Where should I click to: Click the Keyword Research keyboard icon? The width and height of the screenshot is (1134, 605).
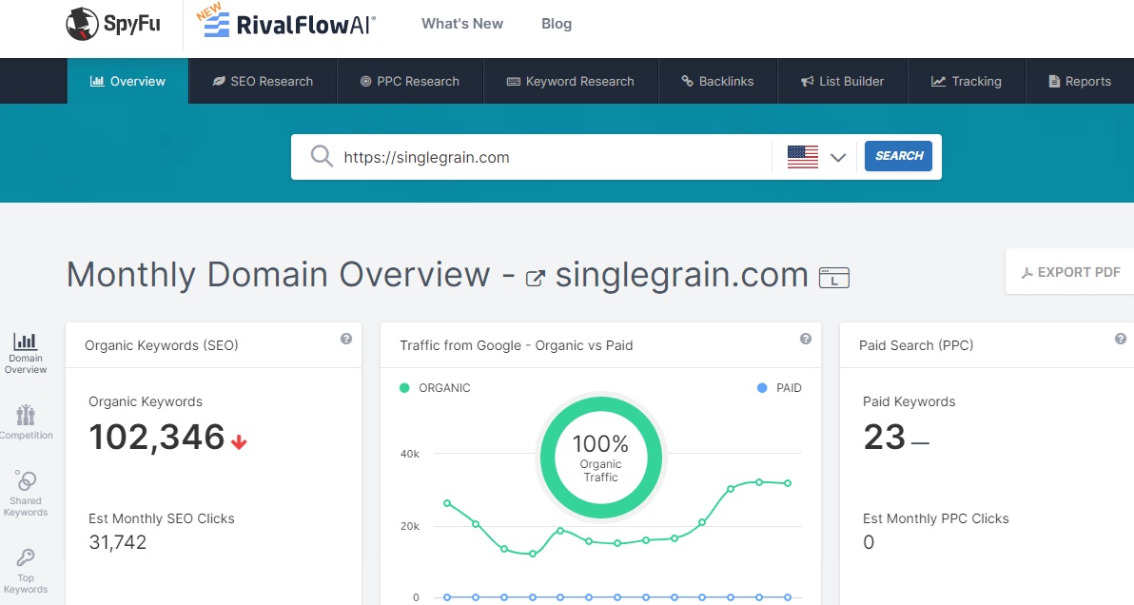pyautogui.click(x=514, y=82)
